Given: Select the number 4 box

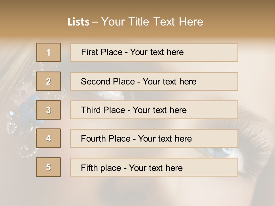Looking at the screenshot, I should coord(49,138).
